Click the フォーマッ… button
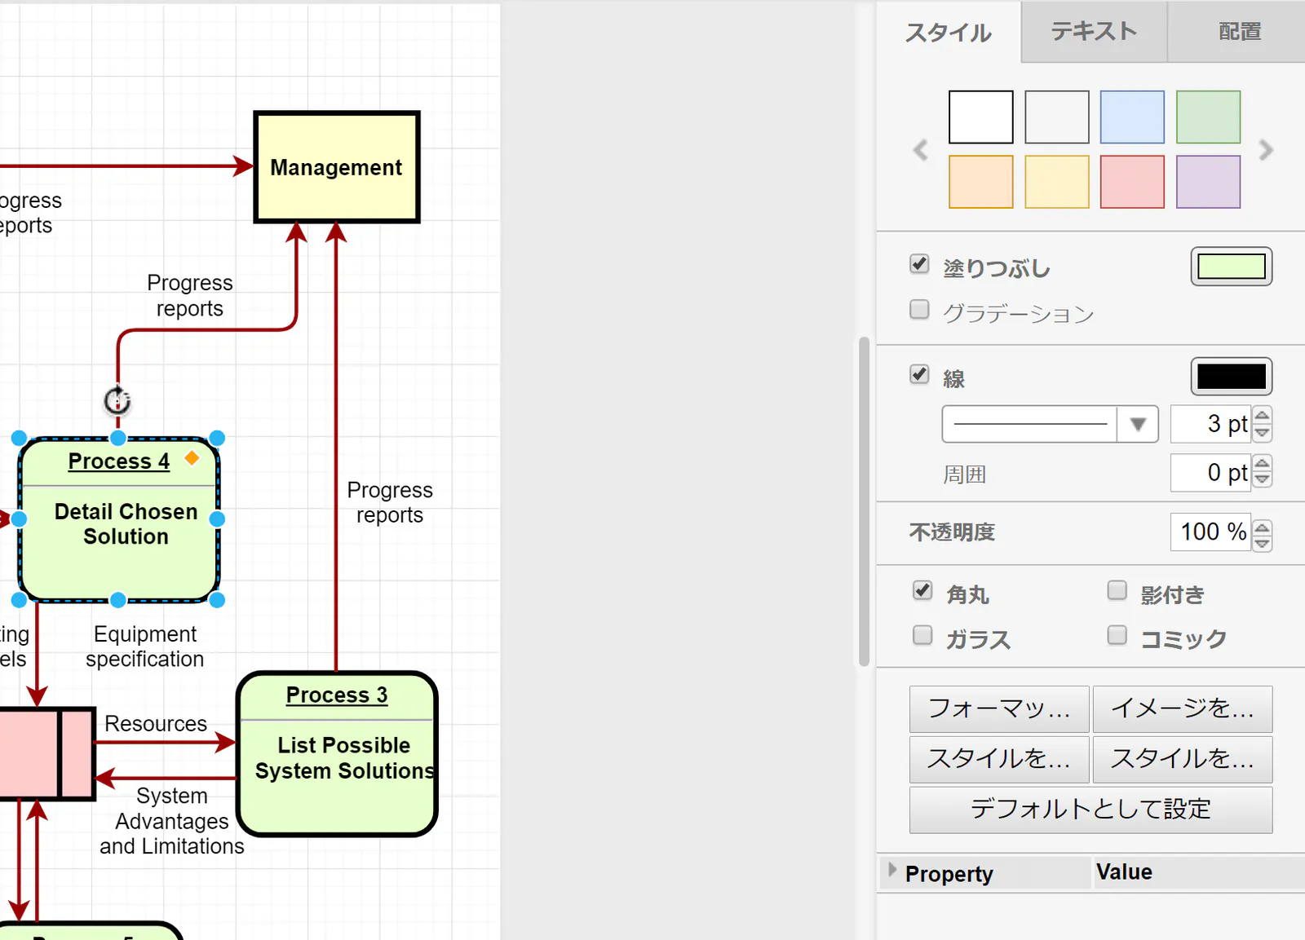Image resolution: width=1305 pixels, height=940 pixels. [x=999, y=708]
